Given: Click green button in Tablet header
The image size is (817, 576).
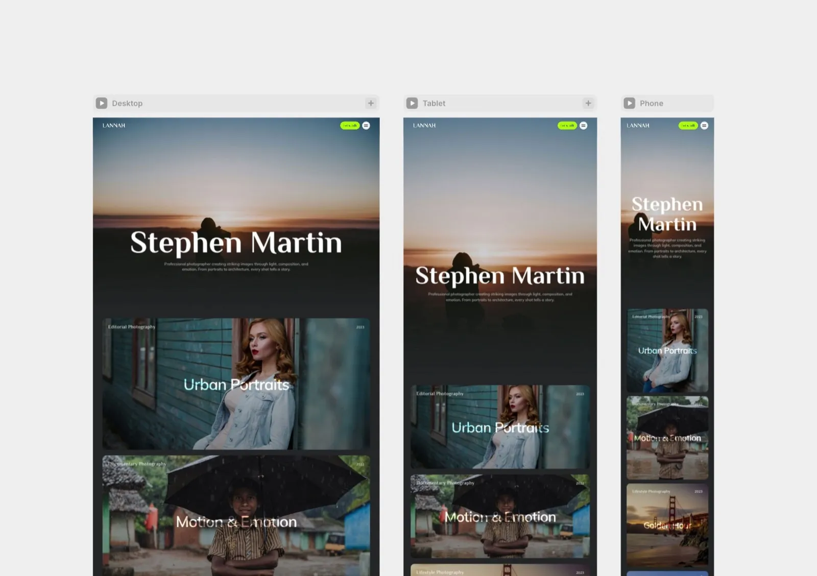Looking at the screenshot, I should [567, 126].
